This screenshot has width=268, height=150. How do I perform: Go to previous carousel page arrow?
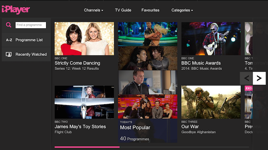[247, 78]
